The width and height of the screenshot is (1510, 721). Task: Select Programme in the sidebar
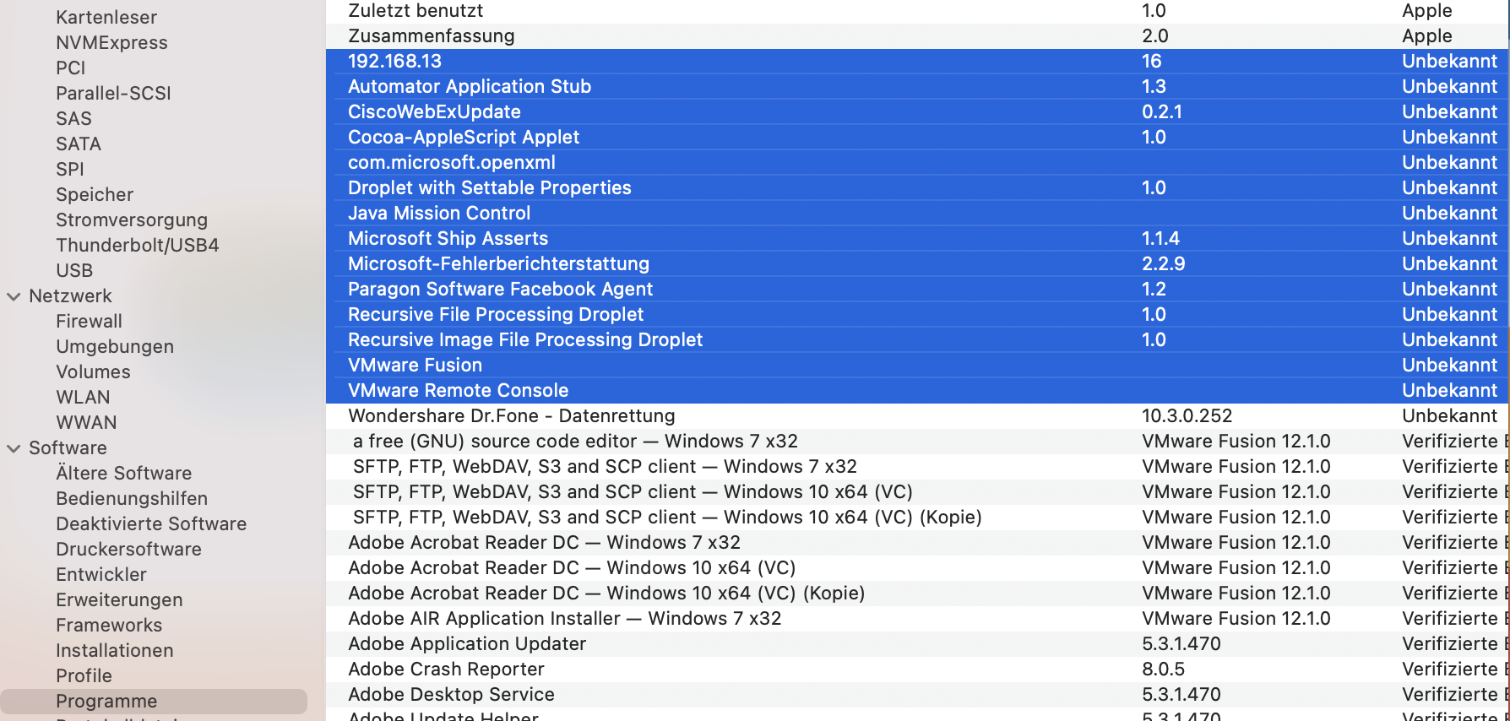106,702
